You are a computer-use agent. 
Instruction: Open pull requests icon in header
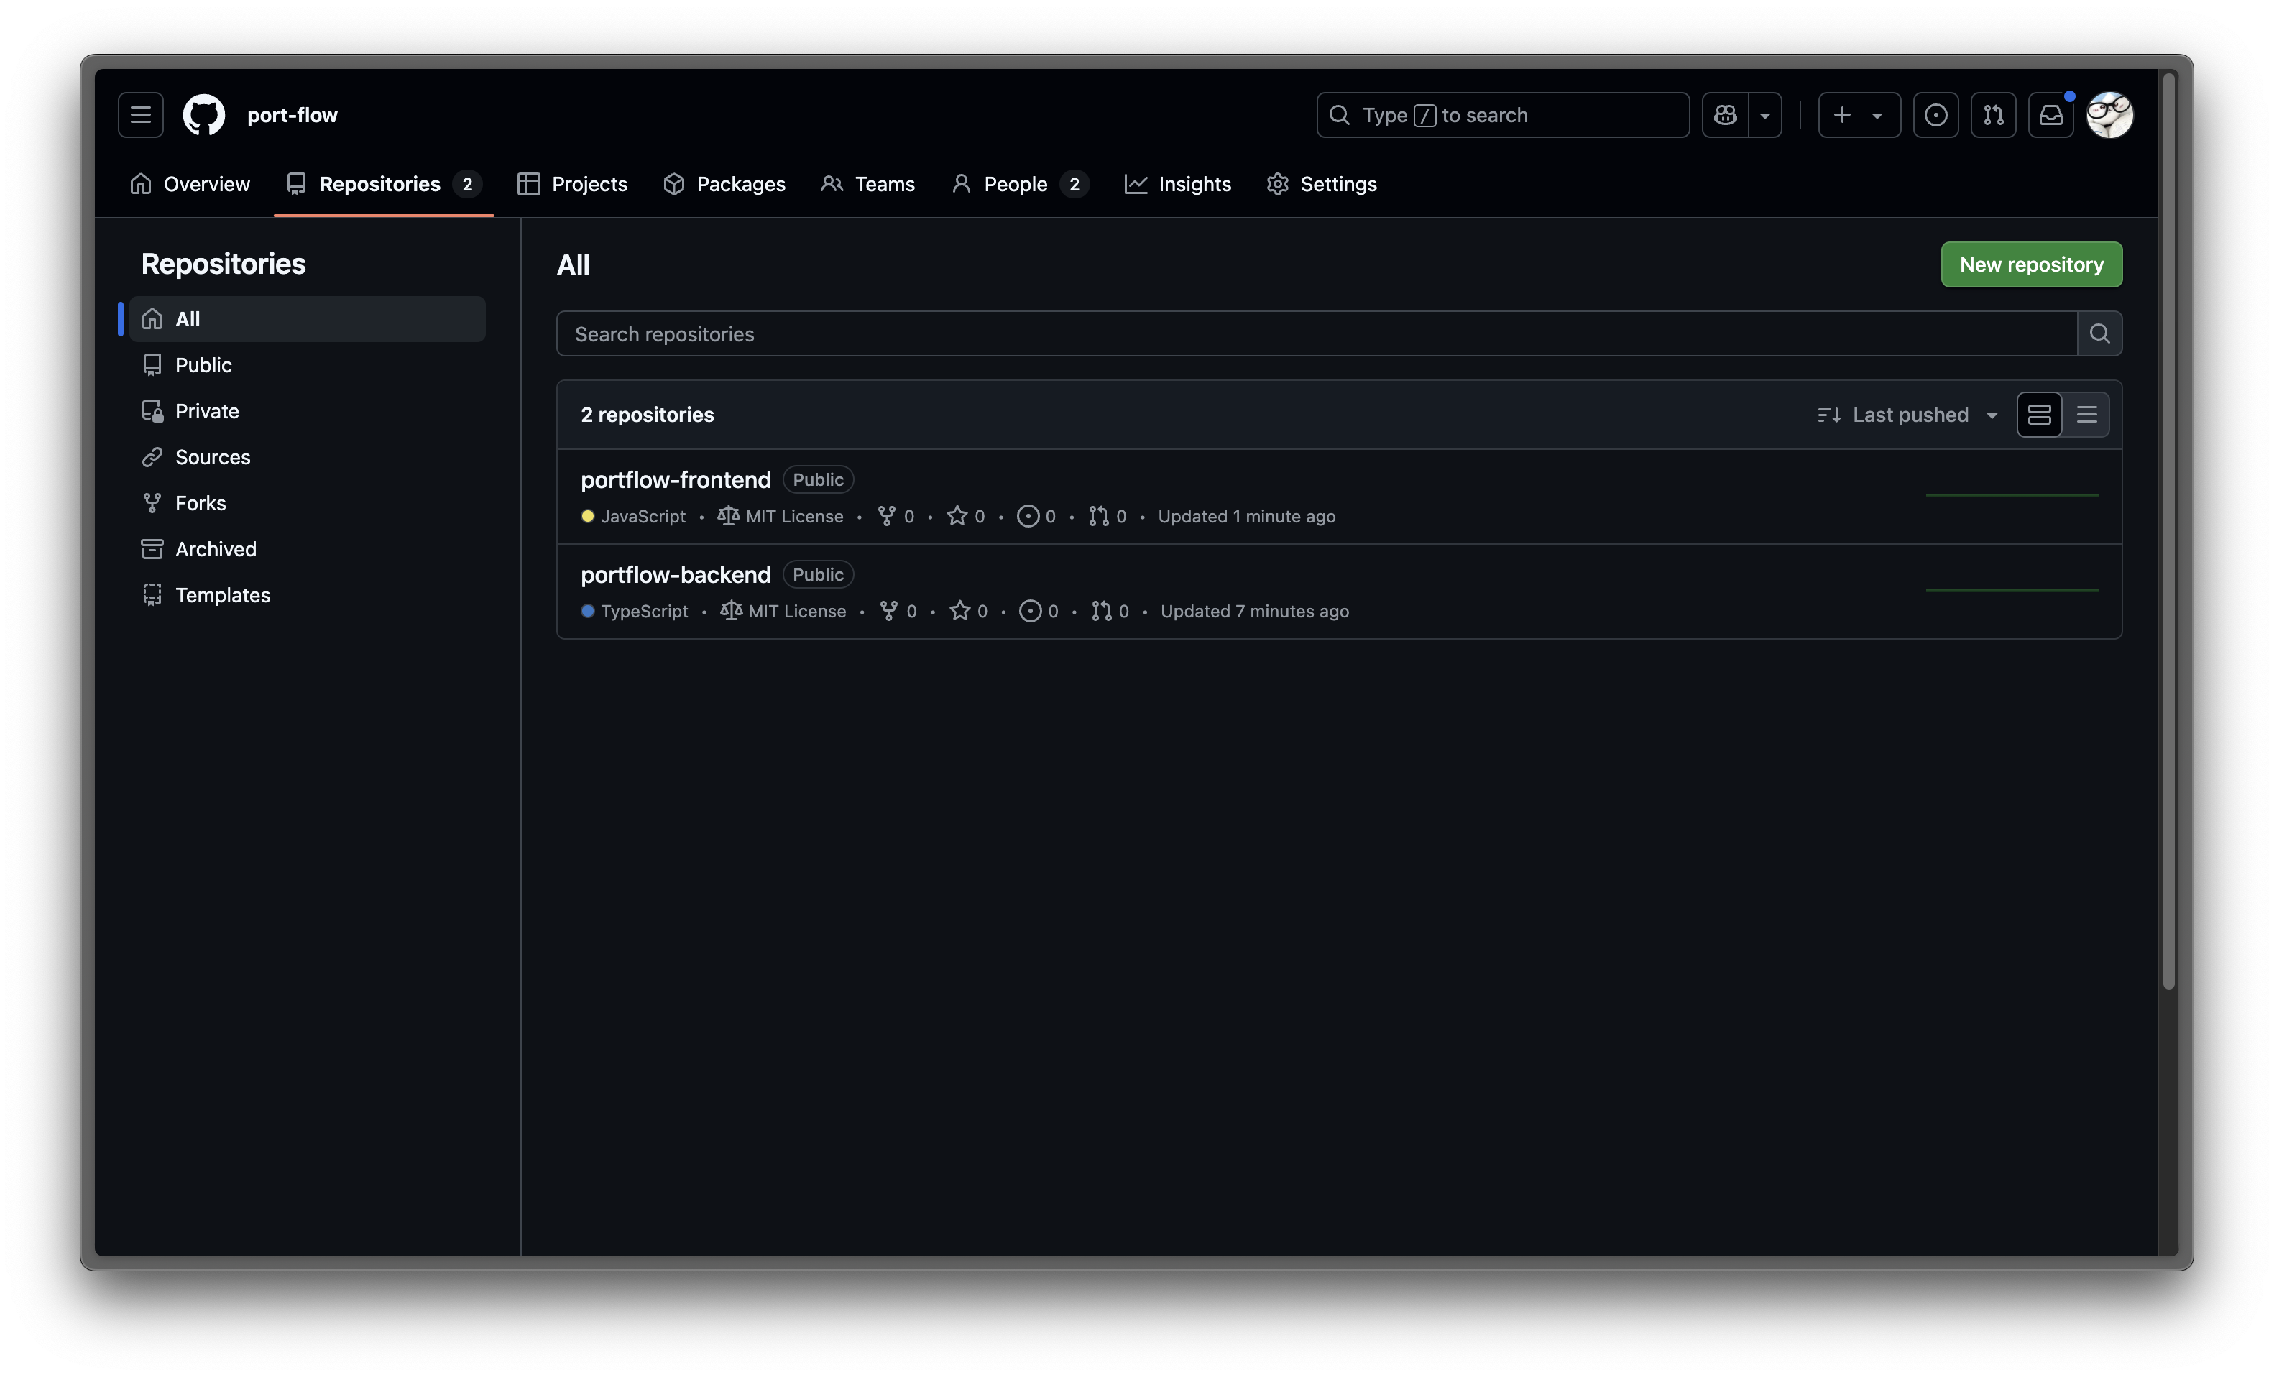(x=1994, y=116)
